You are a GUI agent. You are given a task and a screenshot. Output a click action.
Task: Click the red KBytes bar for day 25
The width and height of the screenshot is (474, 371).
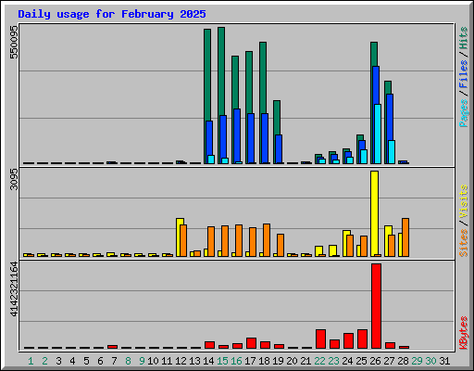pyautogui.click(x=362, y=339)
